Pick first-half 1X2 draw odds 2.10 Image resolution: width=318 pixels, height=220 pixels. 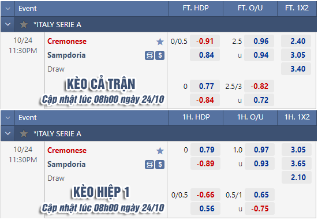(x=297, y=177)
